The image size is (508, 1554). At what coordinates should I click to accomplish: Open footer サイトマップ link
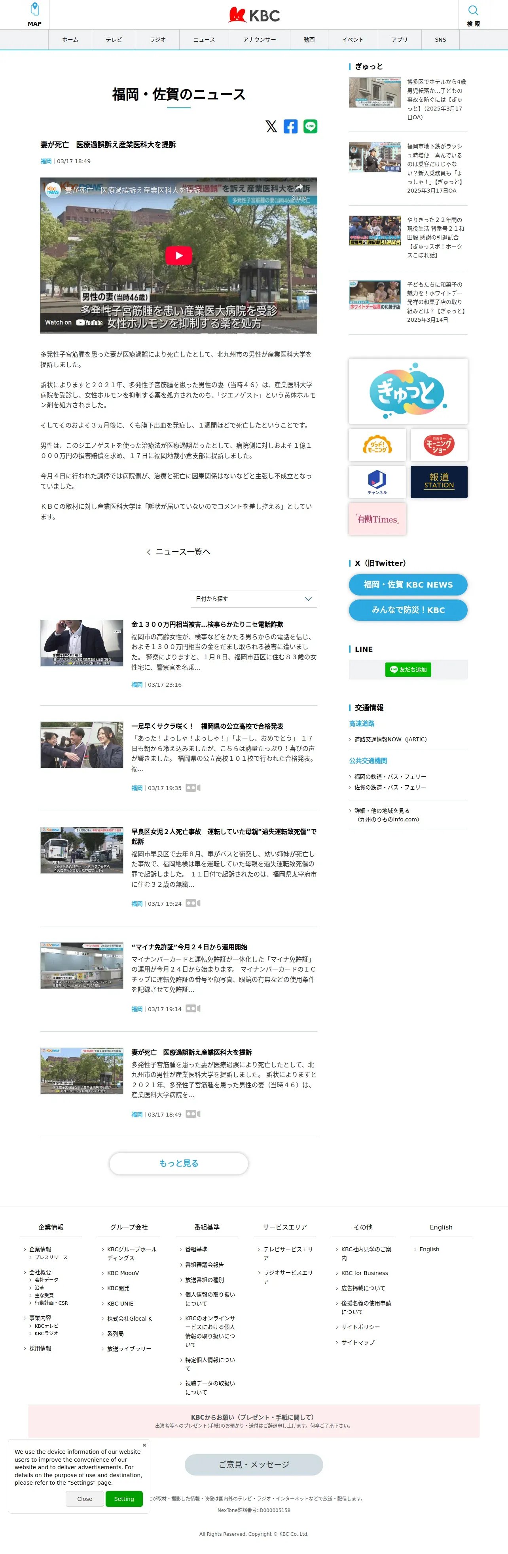point(358,1342)
